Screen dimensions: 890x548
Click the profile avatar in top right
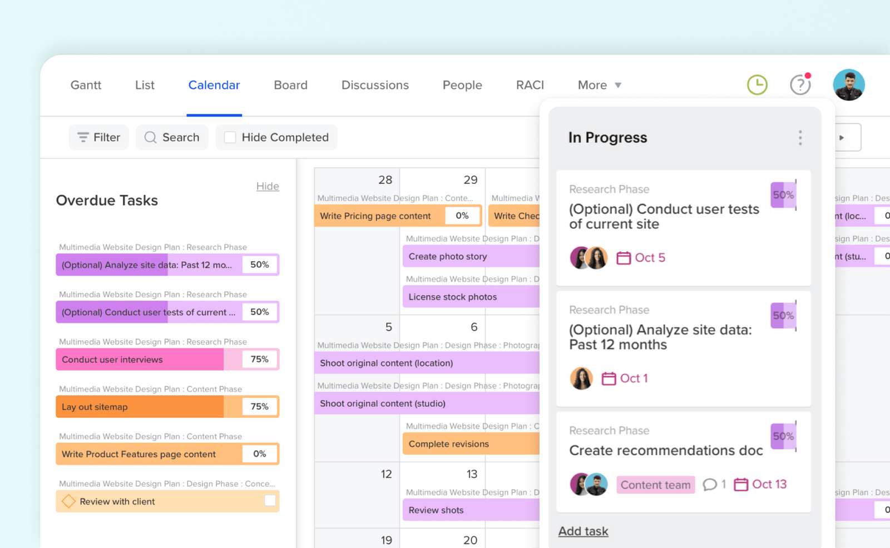848,84
